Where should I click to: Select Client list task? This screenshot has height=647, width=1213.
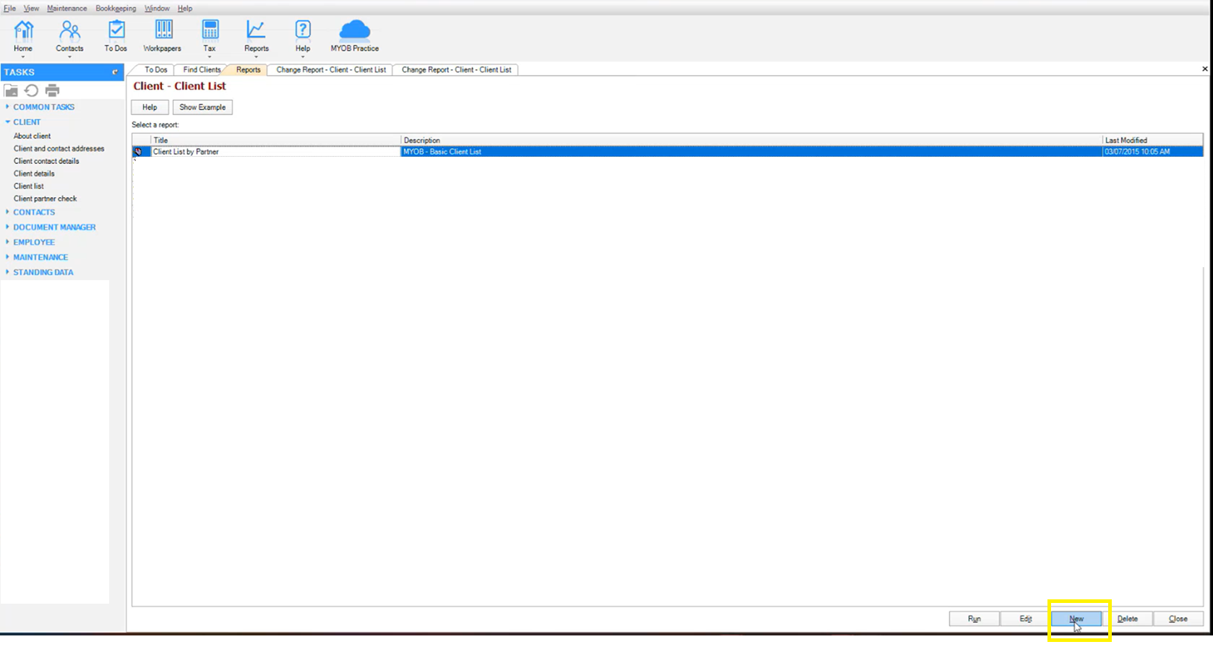[x=29, y=186]
